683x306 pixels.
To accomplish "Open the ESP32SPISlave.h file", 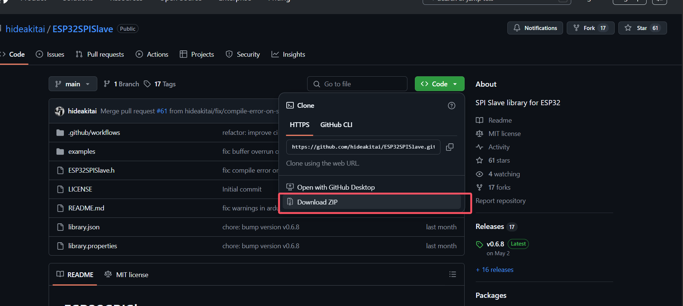I will click(x=91, y=170).
